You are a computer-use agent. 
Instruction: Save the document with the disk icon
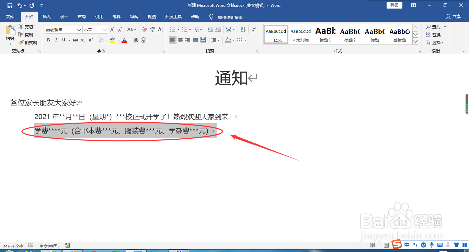click(10, 5)
